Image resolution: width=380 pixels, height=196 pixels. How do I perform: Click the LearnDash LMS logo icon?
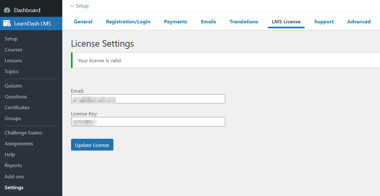pyautogui.click(x=7, y=23)
